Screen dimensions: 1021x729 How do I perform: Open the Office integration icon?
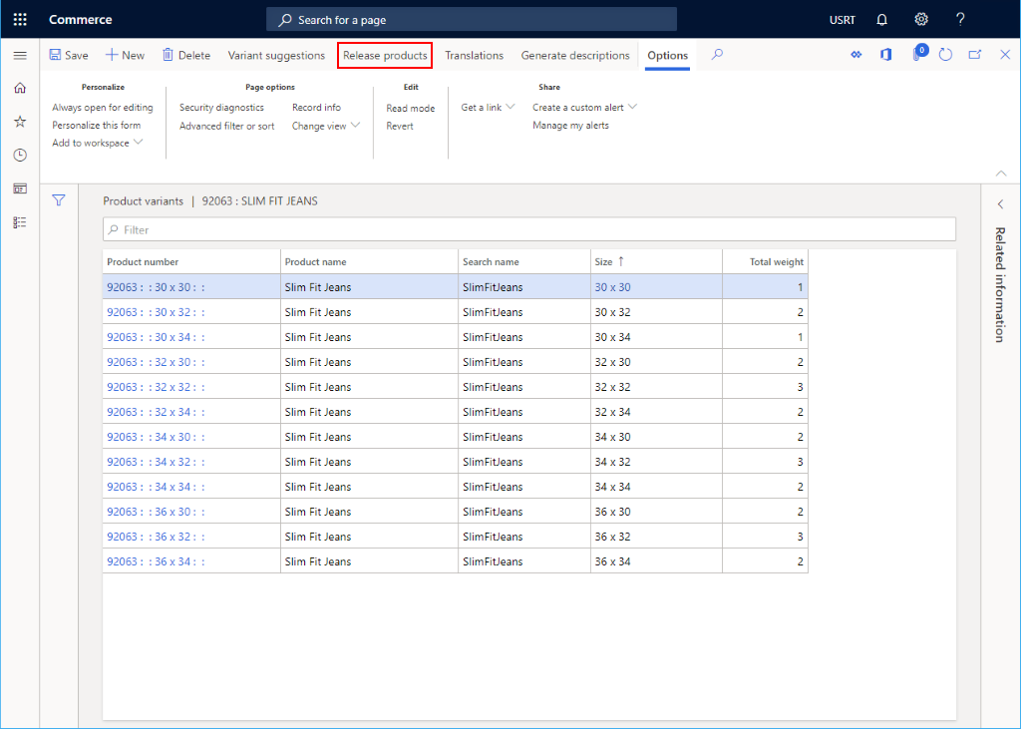point(886,55)
